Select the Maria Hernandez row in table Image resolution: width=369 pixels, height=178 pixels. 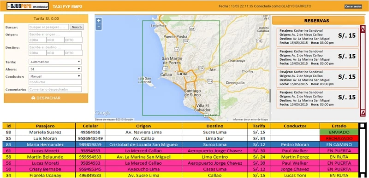pyautogui.click(x=180, y=144)
